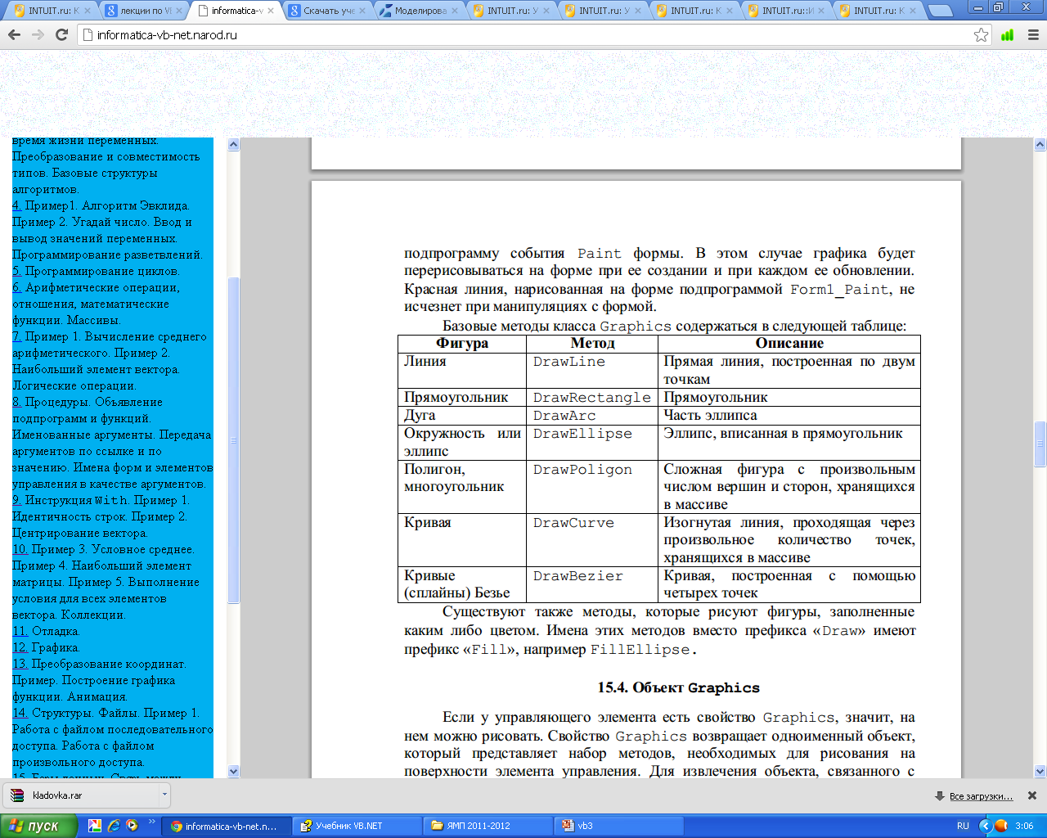Image resolution: width=1047 pixels, height=838 pixels.
Task: Click the first quick launch icon beside Start
Action: pyautogui.click(x=95, y=826)
